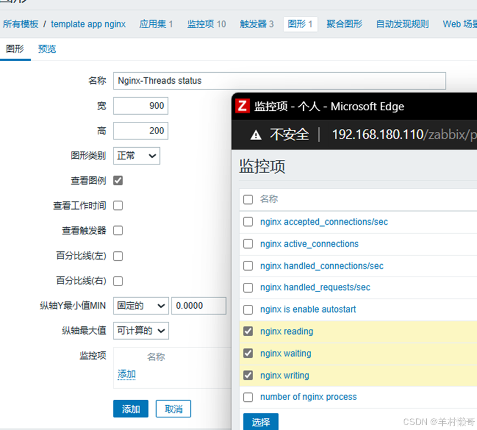Click the 取消 button

click(173, 409)
